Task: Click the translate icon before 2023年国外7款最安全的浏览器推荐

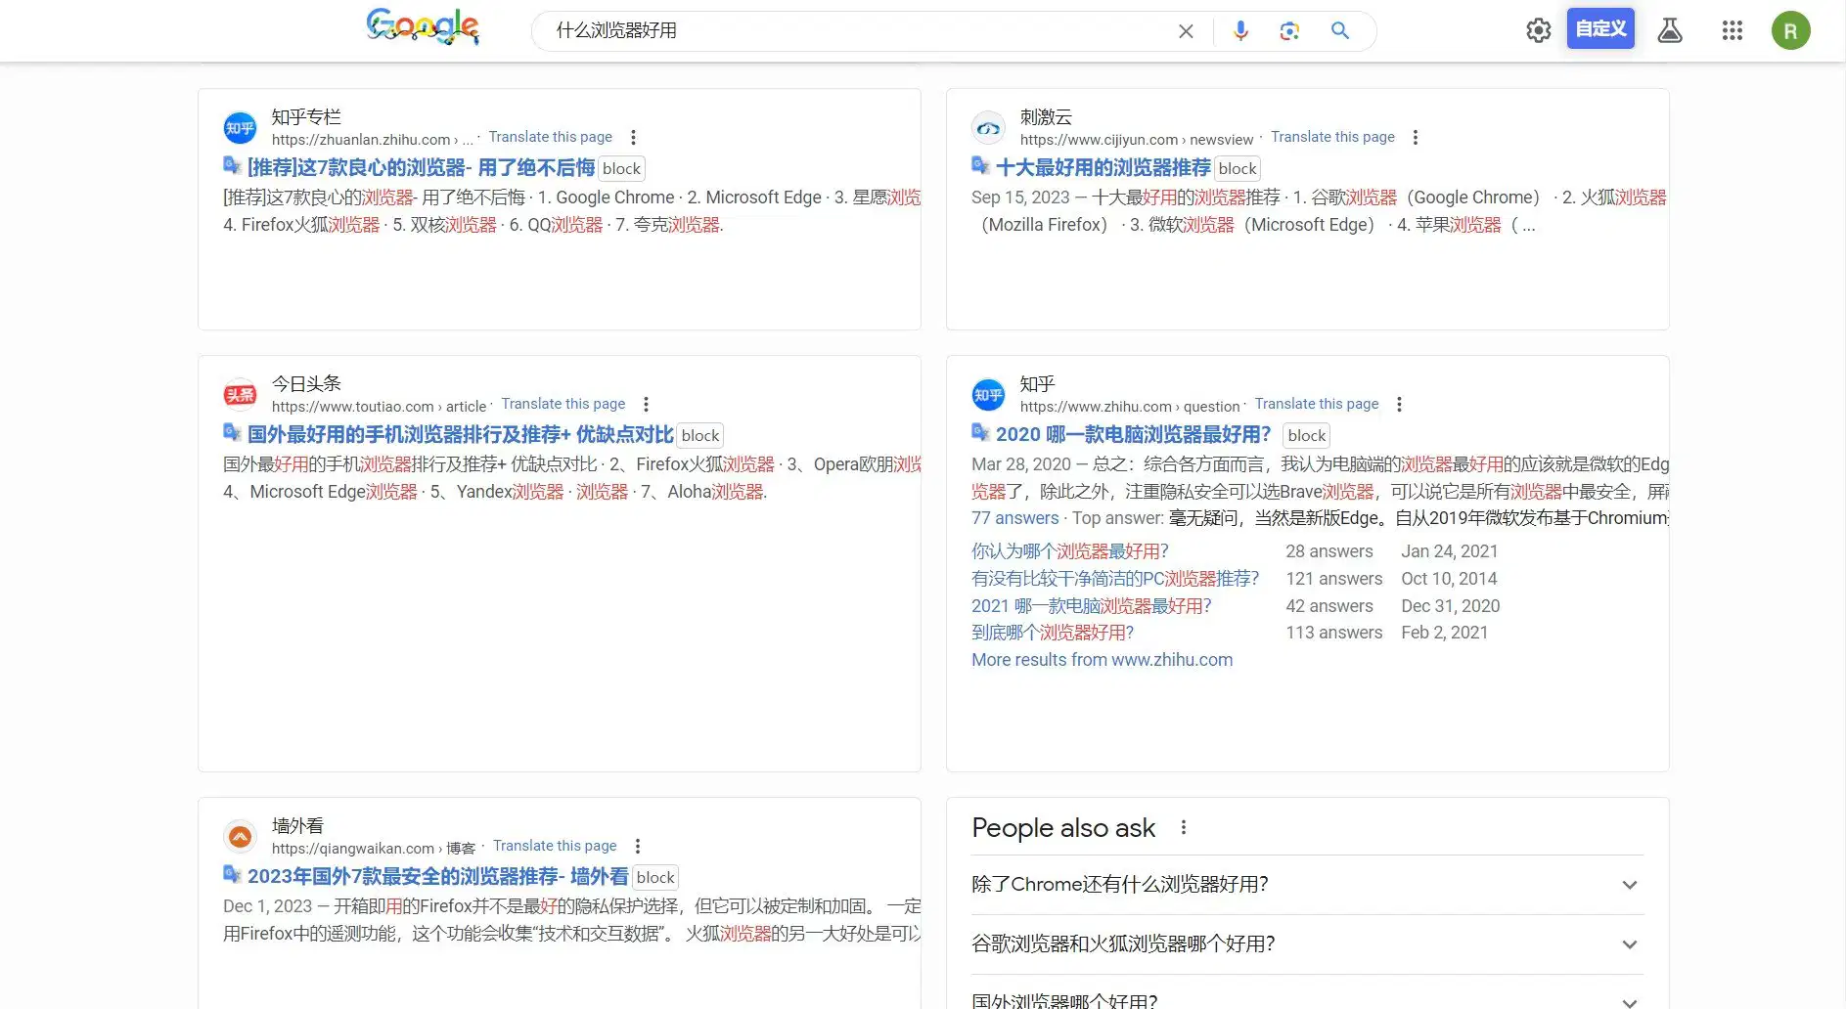Action: tap(232, 874)
